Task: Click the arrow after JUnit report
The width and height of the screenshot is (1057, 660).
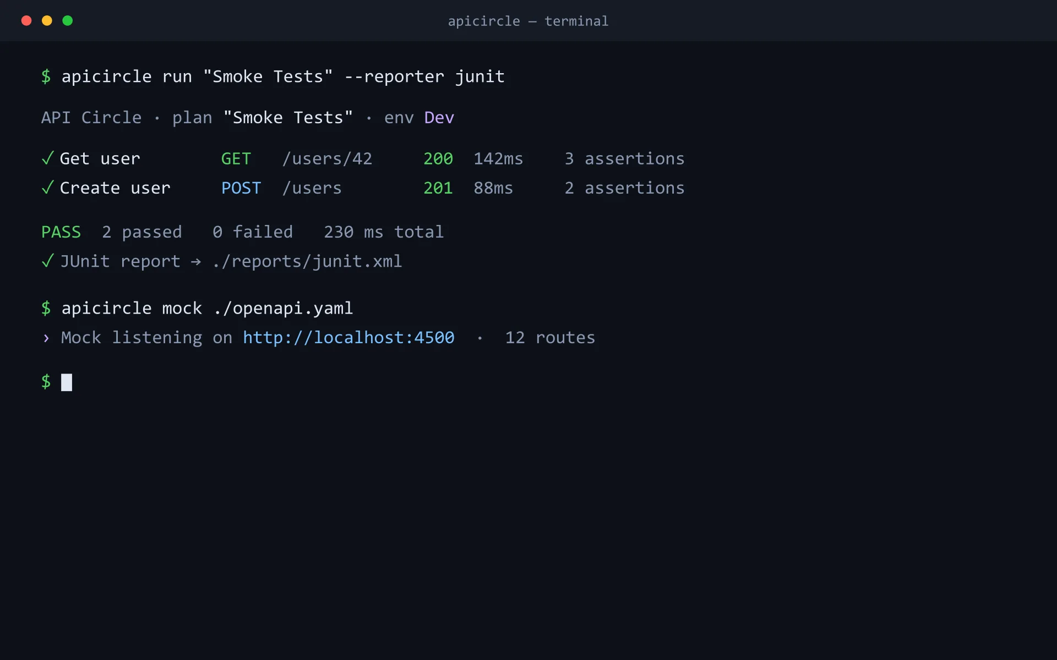Action: pos(196,262)
